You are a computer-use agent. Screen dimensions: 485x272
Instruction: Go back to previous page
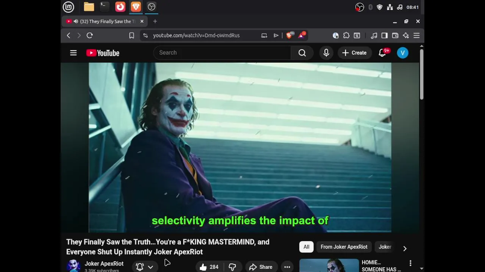tap(69, 36)
